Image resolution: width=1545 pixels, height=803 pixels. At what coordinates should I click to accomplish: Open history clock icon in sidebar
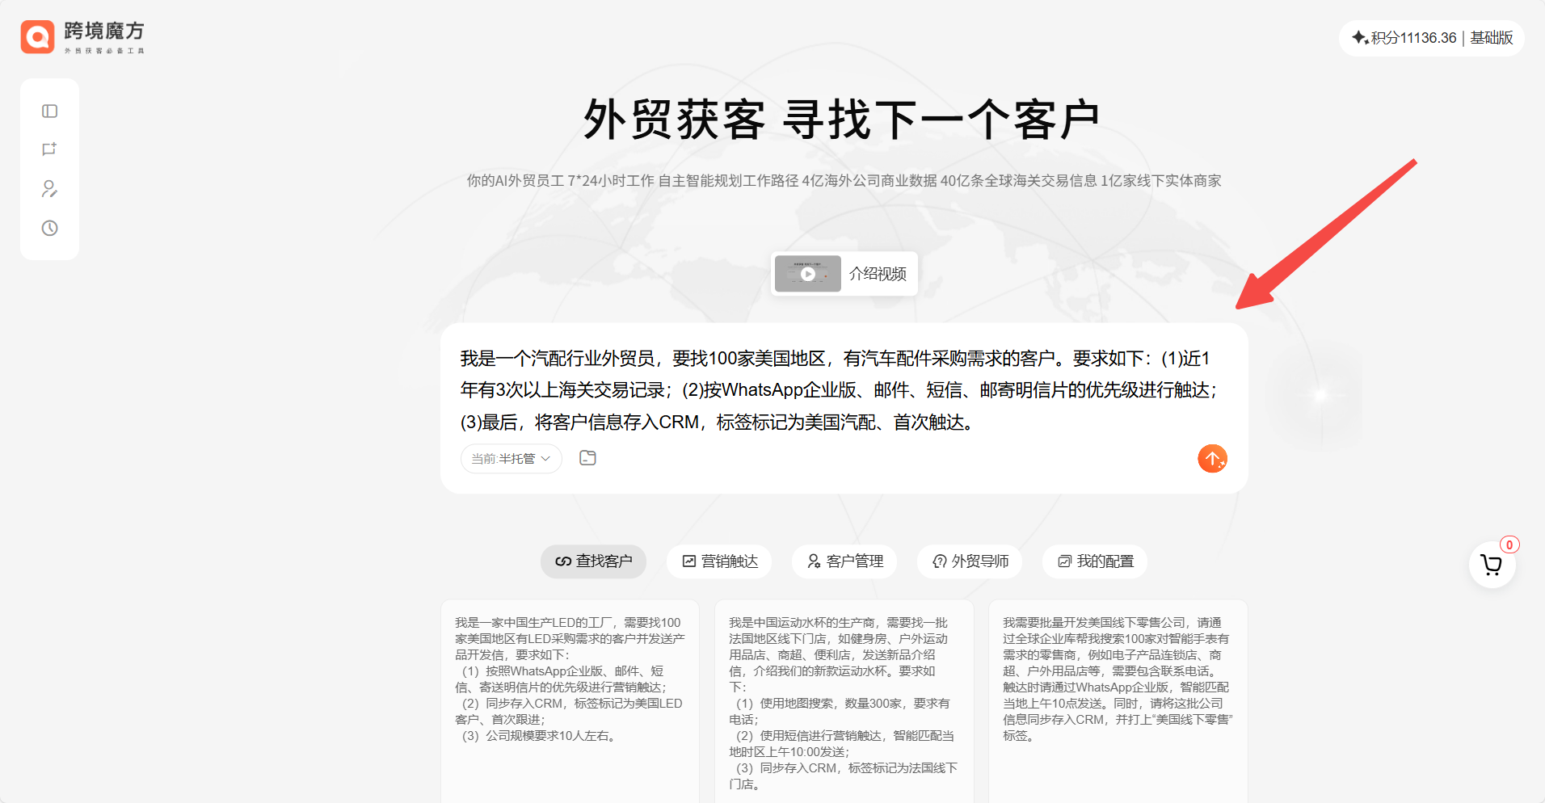(x=50, y=228)
